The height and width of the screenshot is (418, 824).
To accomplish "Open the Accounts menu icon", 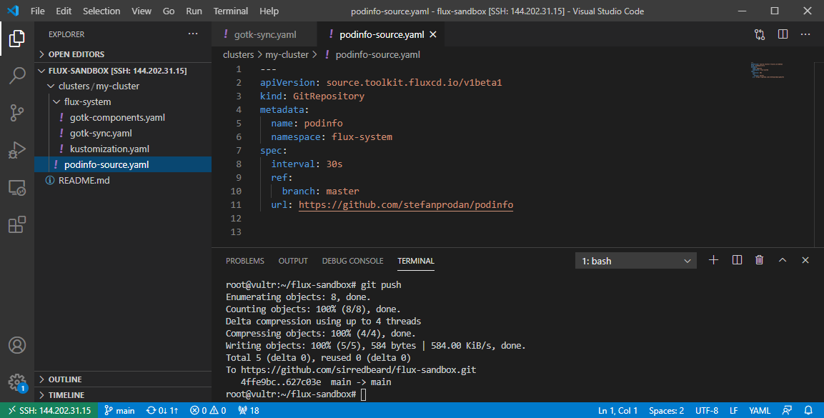I will pyautogui.click(x=17, y=345).
